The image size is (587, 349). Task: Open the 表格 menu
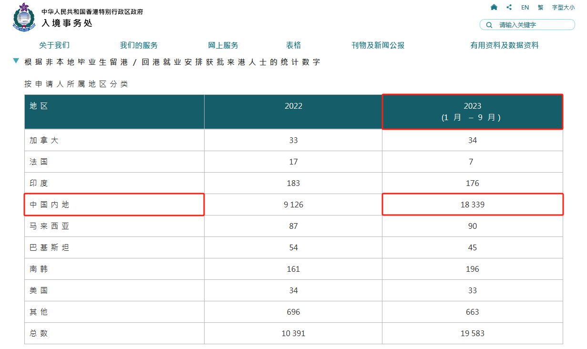click(294, 45)
